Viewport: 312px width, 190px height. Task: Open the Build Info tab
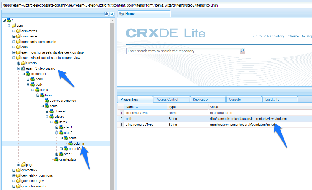[280, 99]
